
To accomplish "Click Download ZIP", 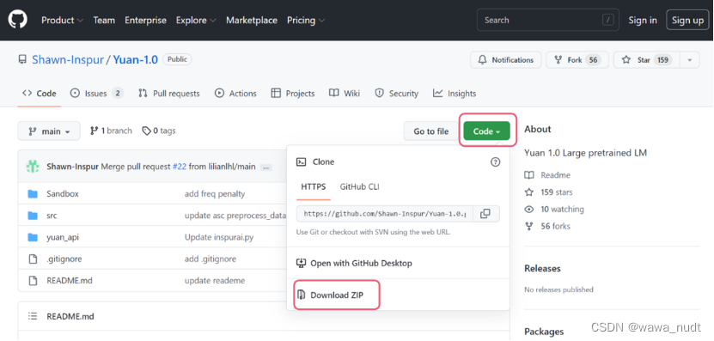I will pos(331,295).
